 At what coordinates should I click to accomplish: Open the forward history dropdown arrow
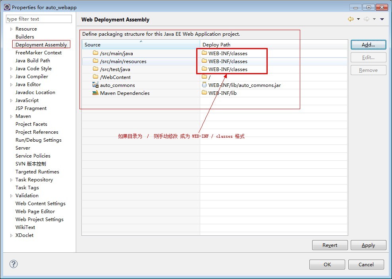pyautogui.click(x=374, y=19)
